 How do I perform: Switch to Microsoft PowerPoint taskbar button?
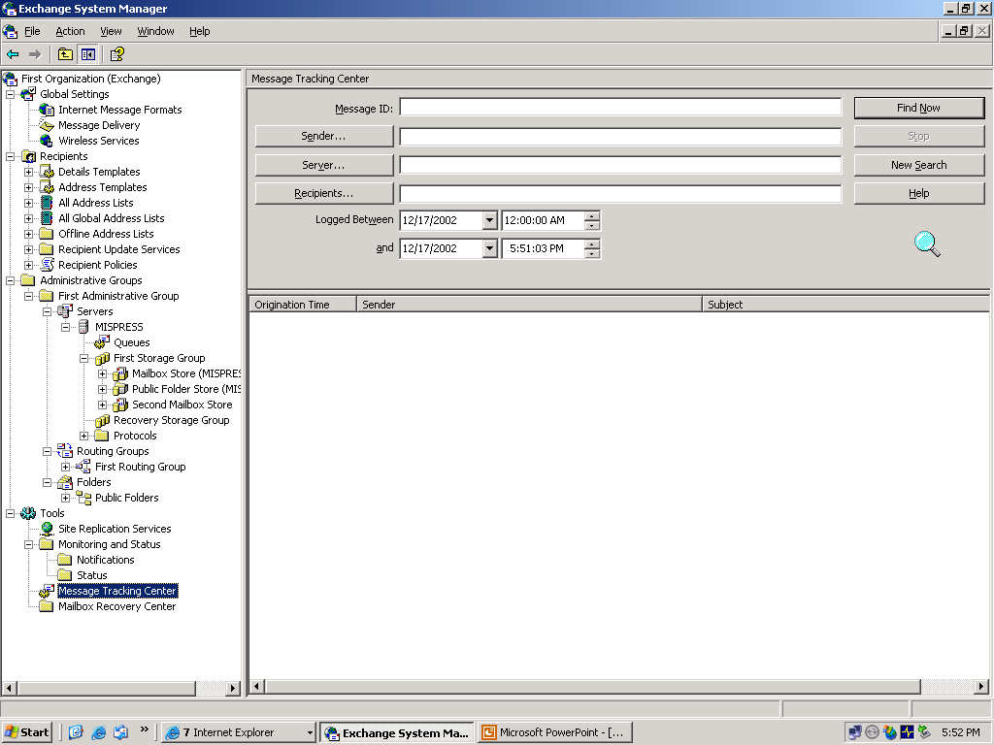point(554,732)
